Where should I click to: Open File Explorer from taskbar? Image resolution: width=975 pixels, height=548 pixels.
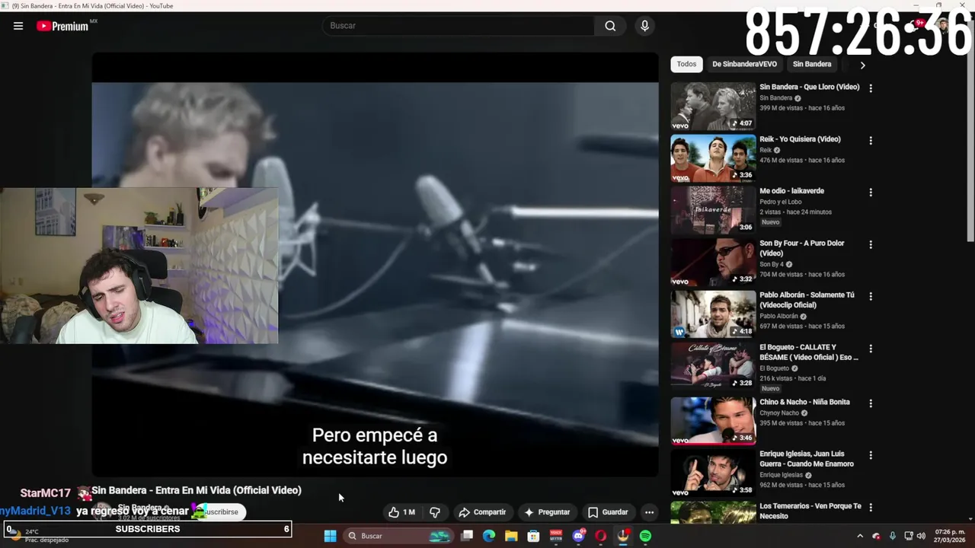coord(511,536)
